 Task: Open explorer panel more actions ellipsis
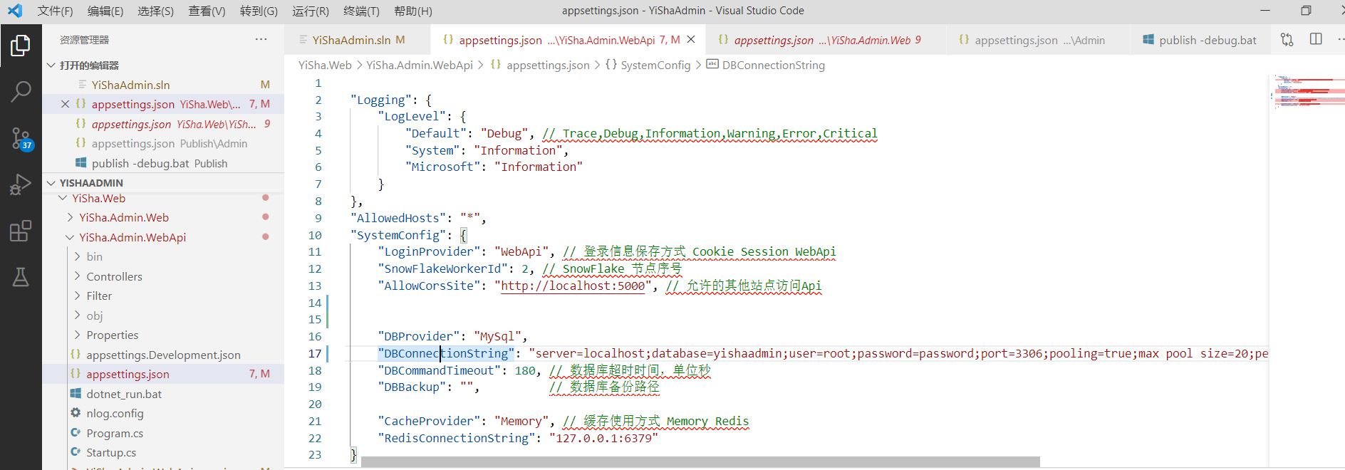[x=261, y=40]
